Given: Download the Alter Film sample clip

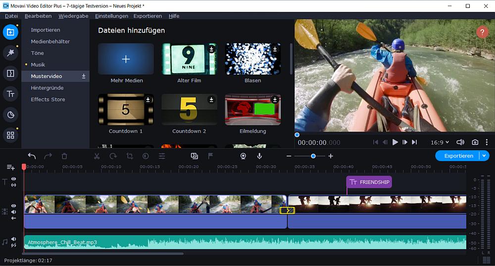Looking at the screenshot, I should pyautogui.click(x=211, y=49).
